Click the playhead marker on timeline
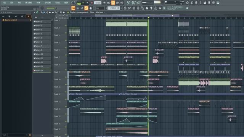244x137 pixels. pos(148,18)
